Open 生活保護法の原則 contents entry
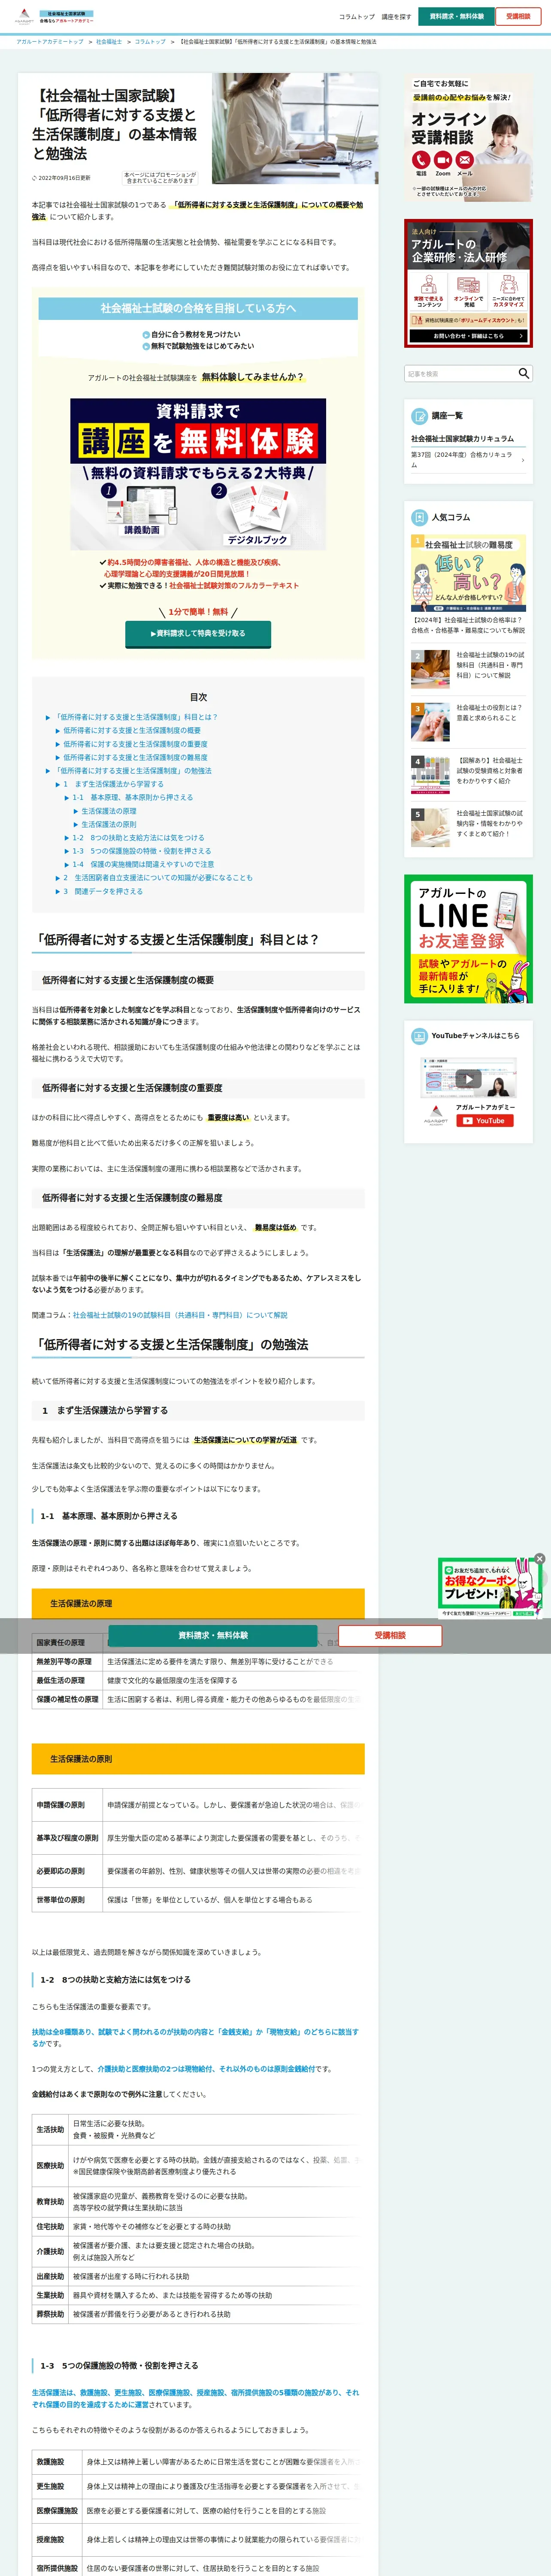The width and height of the screenshot is (551, 2576). (109, 825)
